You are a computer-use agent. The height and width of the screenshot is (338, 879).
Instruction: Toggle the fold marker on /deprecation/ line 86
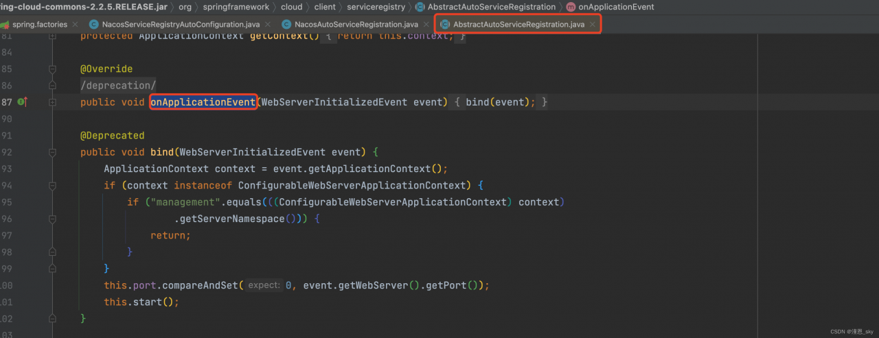coord(52,86)
